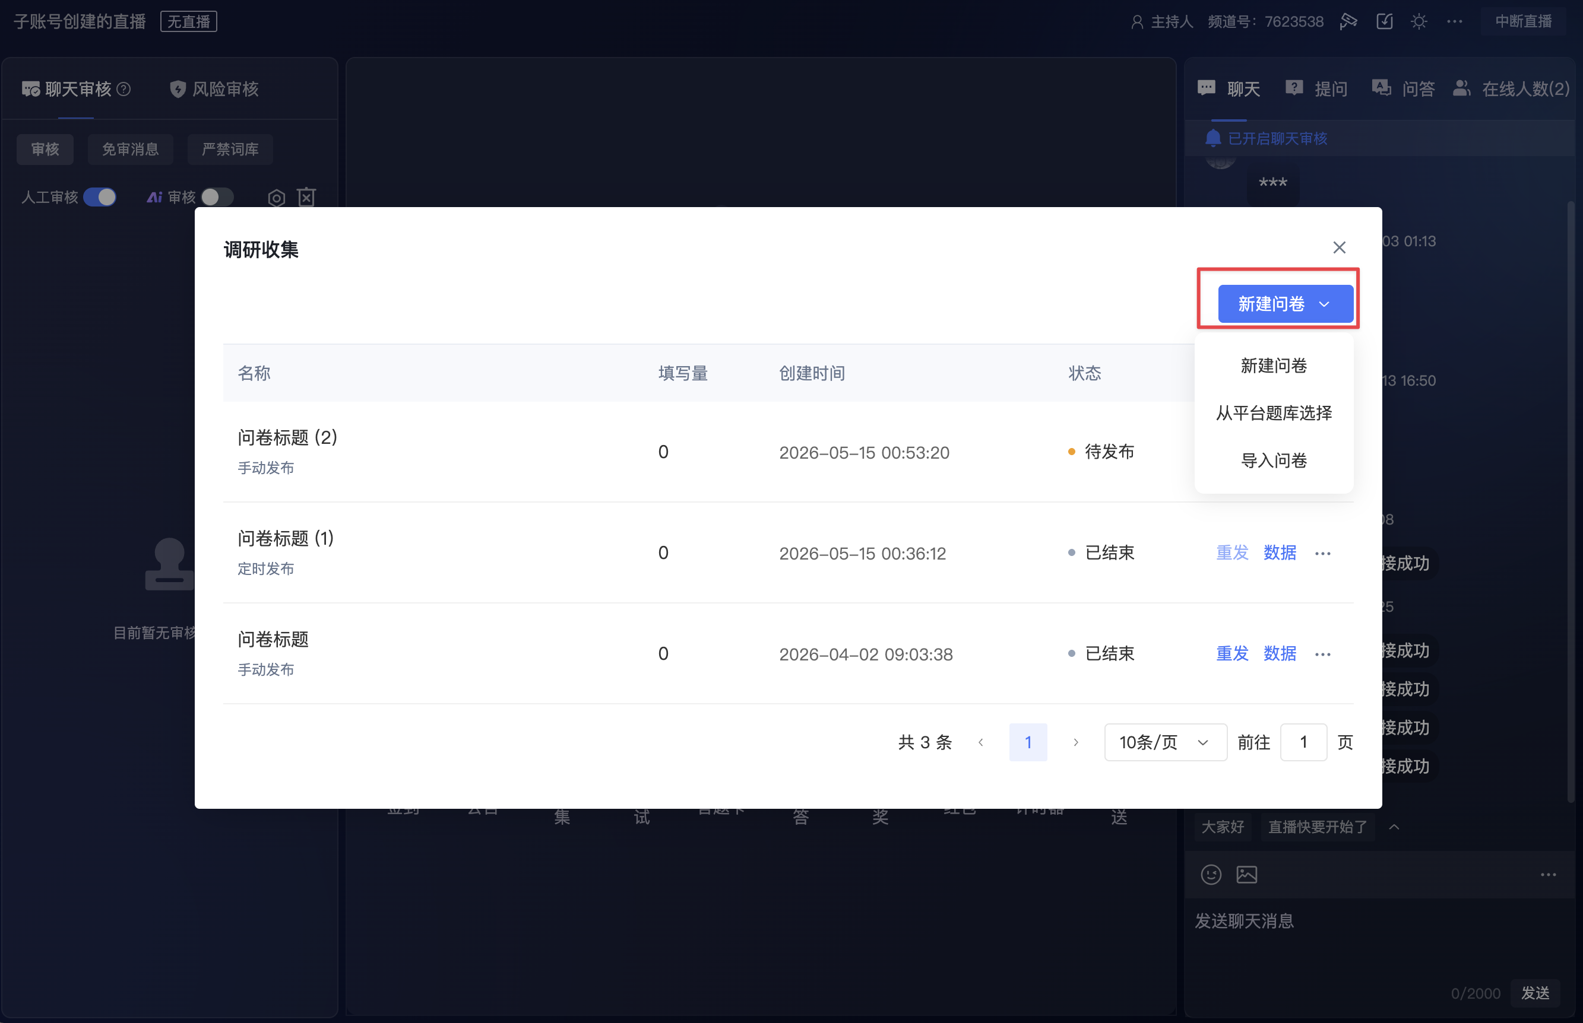
Task: Toggle the sun brightness theme icon
Action: click(1418, 22)
